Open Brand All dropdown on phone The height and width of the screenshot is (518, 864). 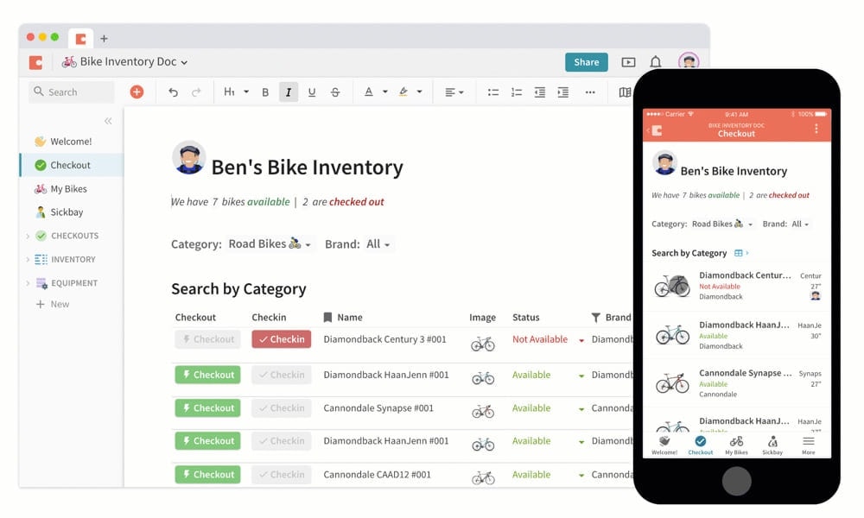[x=800, y=224]
